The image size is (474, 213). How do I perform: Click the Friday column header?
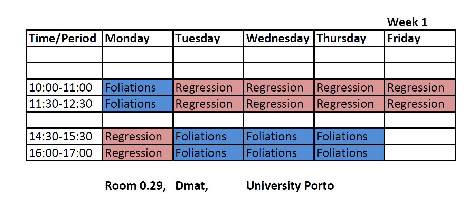click(x=420, y=38)
